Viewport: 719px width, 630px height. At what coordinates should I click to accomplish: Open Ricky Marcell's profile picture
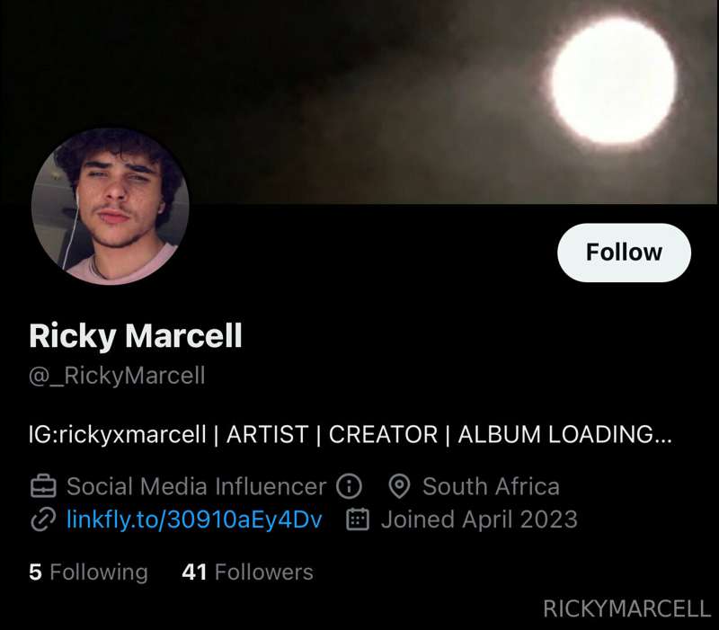pyautogui.click(x=110, y=206)
